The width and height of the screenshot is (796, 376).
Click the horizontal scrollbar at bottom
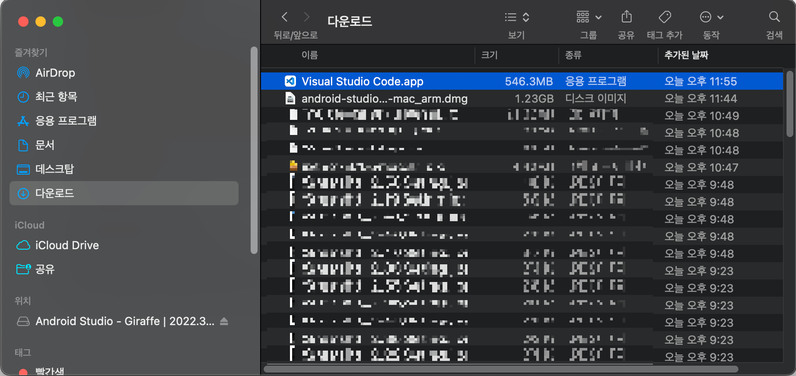pyautogui.click(x=501, y=369)
